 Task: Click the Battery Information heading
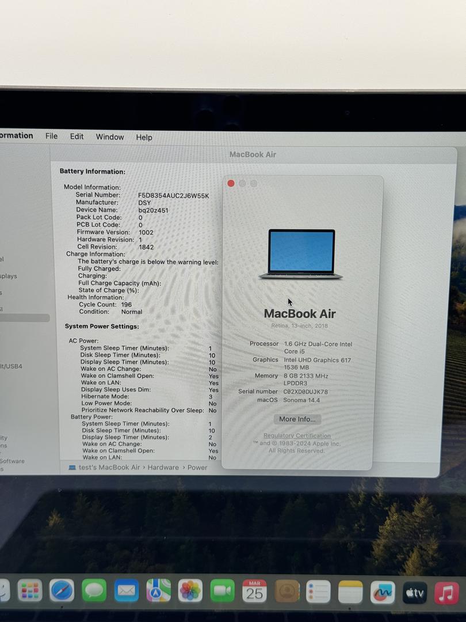click(x=92, y=172)
